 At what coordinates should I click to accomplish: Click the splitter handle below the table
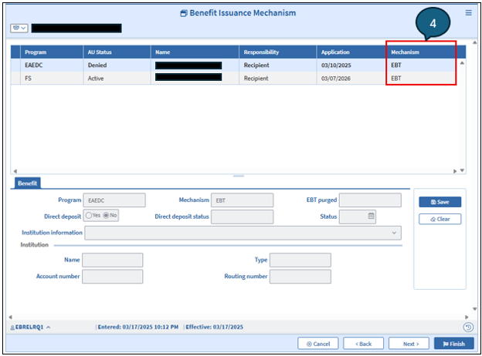tap(239, 176)
